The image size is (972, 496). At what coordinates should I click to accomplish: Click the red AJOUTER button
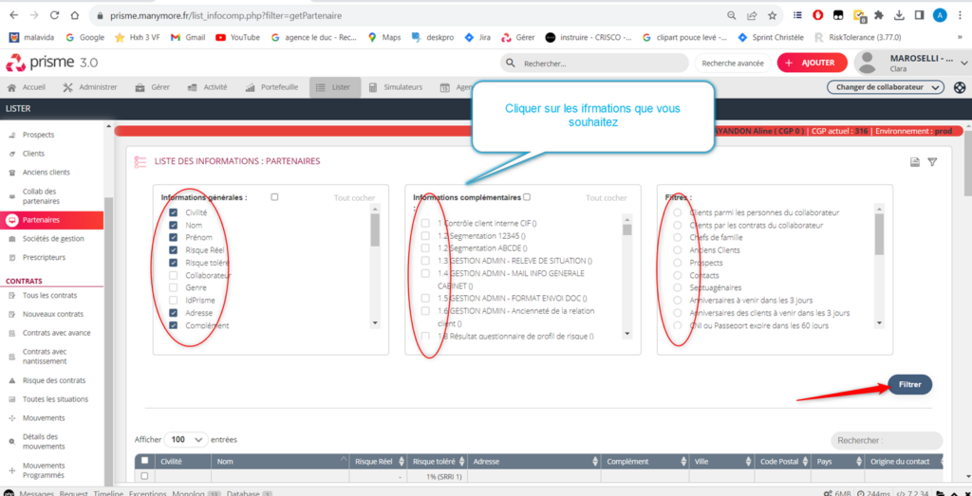(x=812, y=63)
